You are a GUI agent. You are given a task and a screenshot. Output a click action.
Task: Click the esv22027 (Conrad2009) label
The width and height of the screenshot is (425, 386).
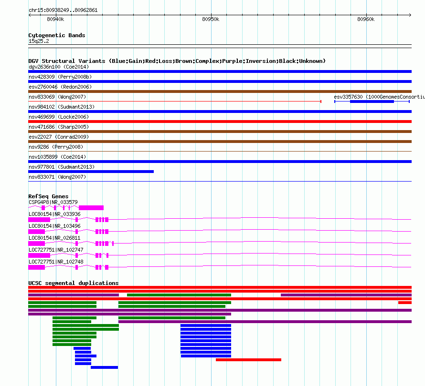pyautogui.click(x=59, y=137)
